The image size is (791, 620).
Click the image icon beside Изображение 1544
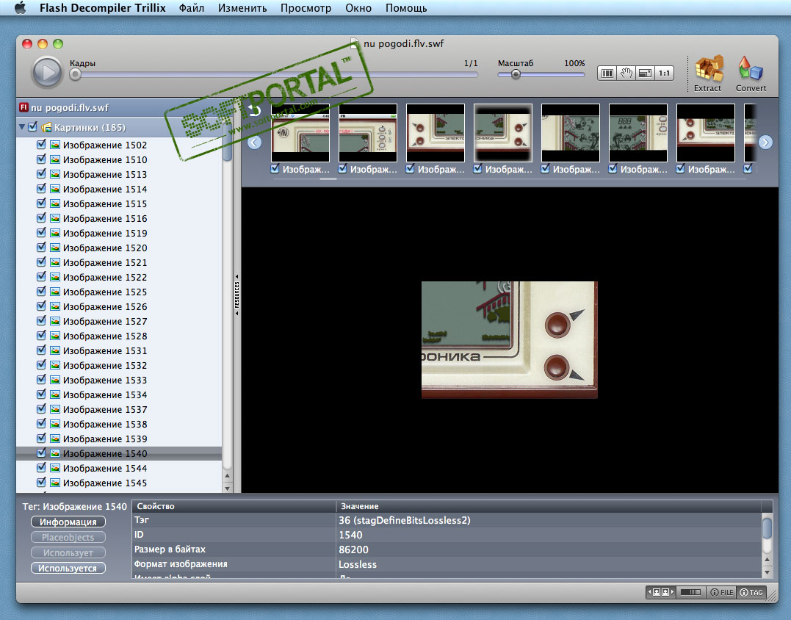click(x=55, y=468)
